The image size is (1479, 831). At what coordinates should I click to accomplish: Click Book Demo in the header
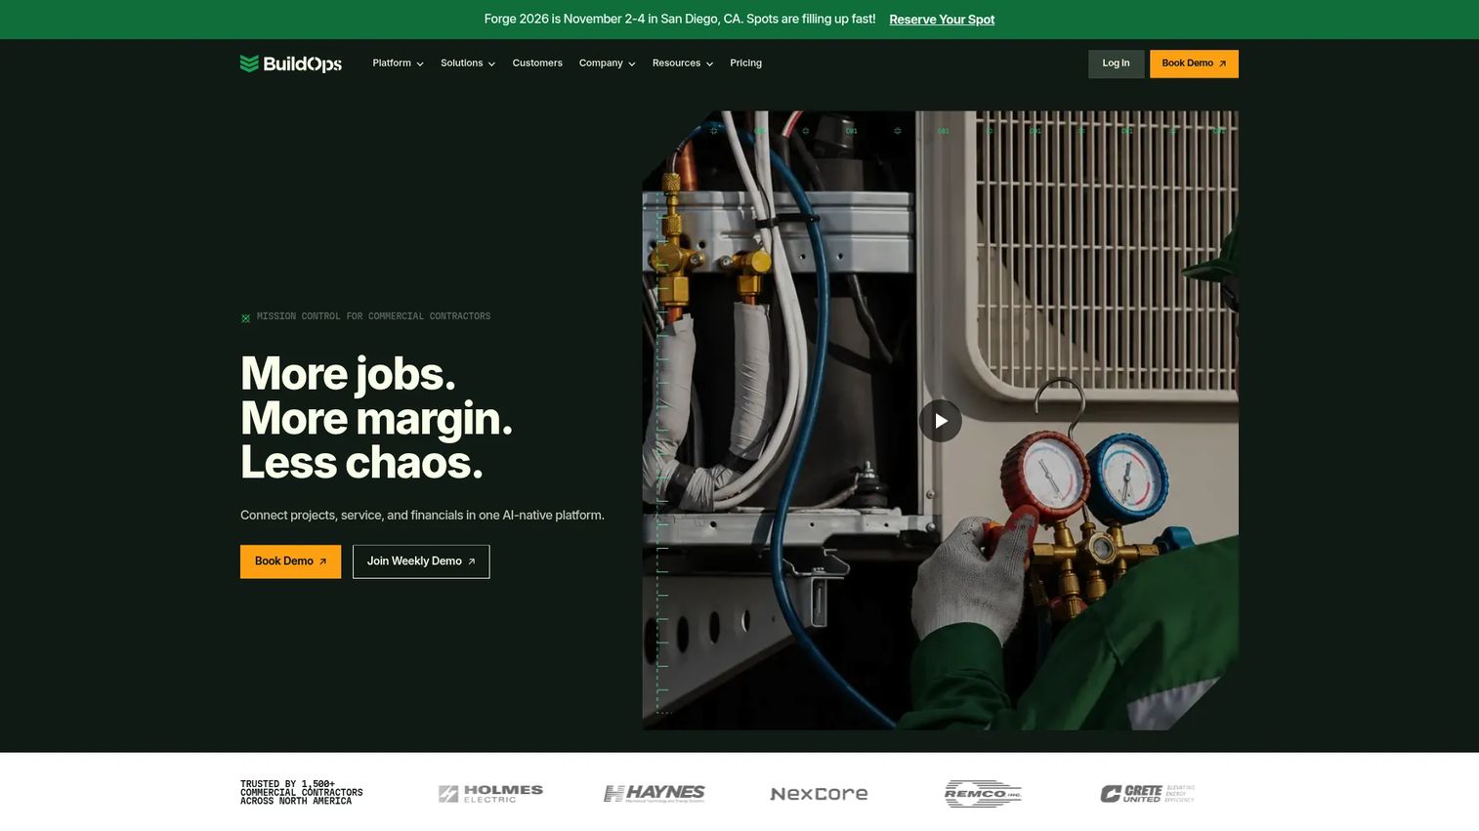[x=1194, y=63]
